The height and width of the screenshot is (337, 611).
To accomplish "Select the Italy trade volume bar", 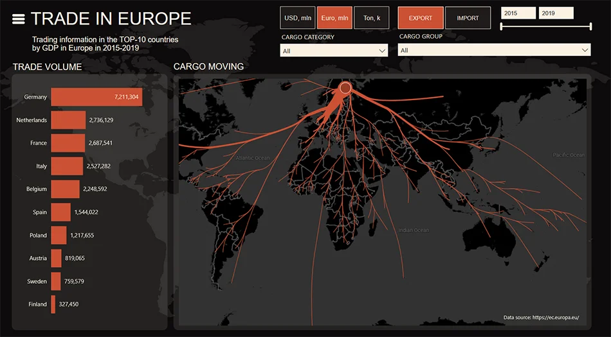I will pyautogui.click(x=67, y=166).
